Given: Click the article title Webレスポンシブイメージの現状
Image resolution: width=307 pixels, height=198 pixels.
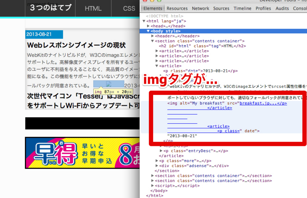Looking at the screenshot, I should click(x=76, y=45).
